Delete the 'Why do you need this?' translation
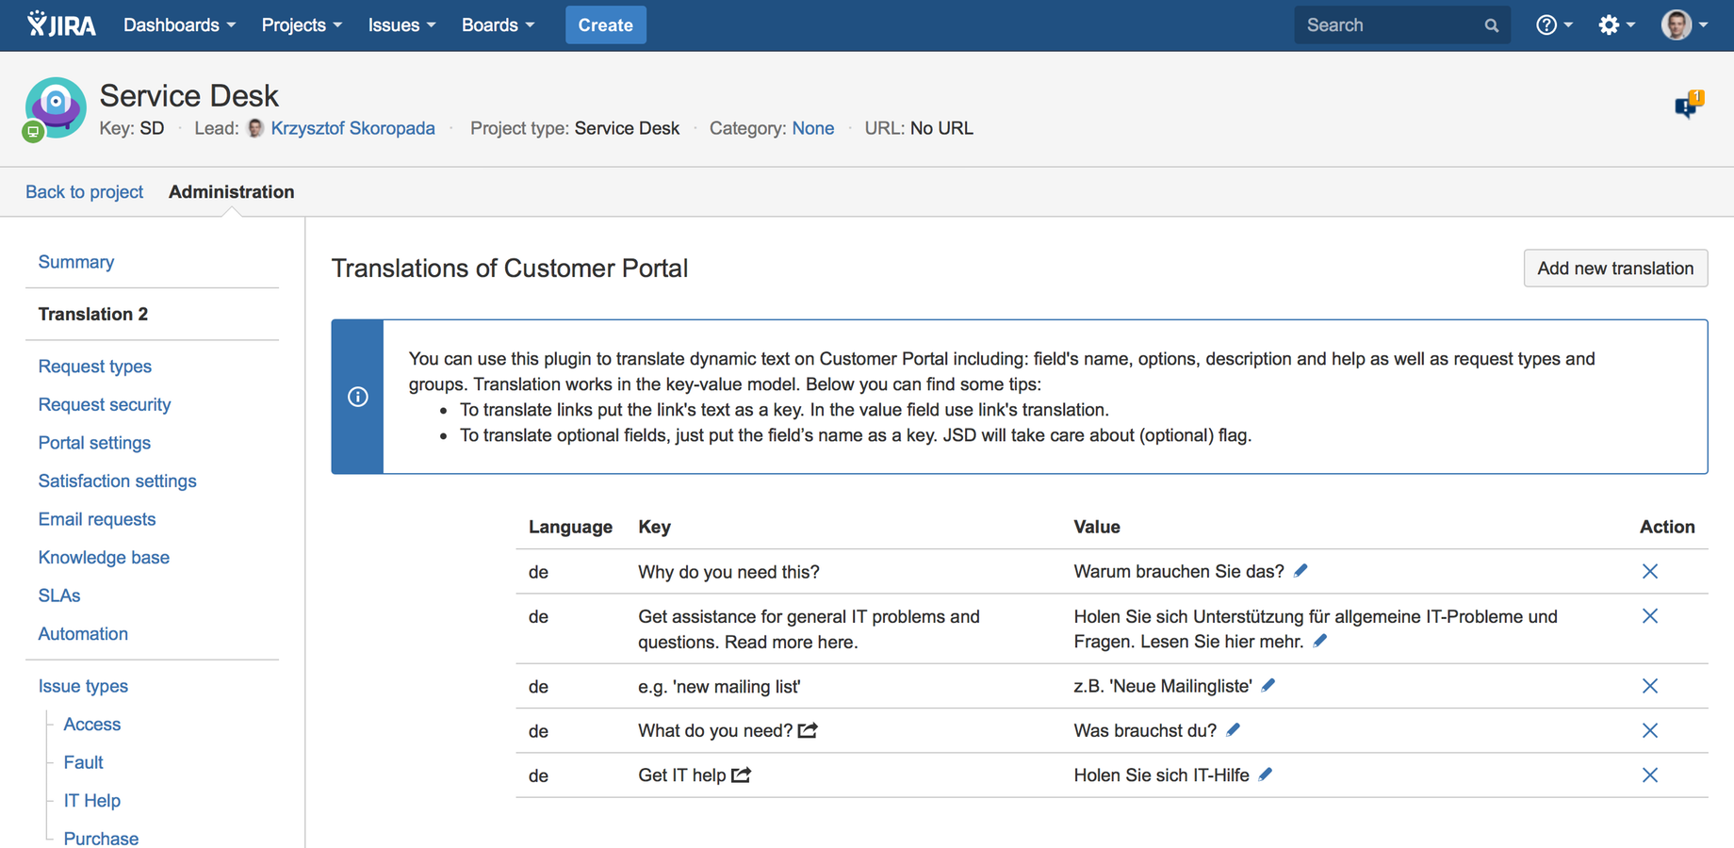The width and height of the screenshot is (1734, 848). coord(1650,571)
